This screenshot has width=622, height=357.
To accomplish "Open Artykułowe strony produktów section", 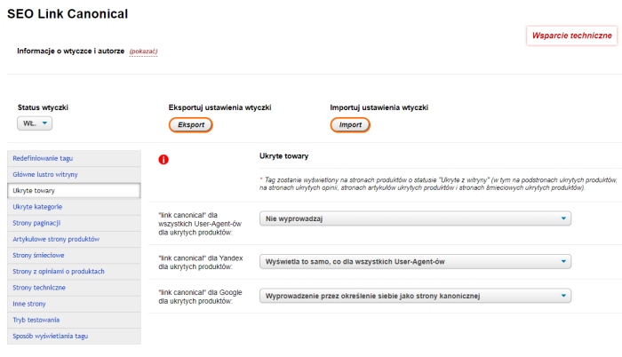I will 56,239.
